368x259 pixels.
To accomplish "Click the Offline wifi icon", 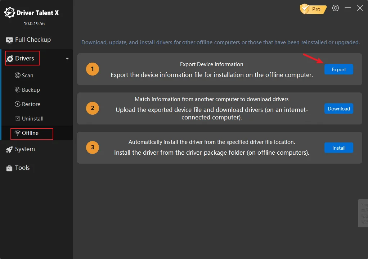I will tap(17, 133).
